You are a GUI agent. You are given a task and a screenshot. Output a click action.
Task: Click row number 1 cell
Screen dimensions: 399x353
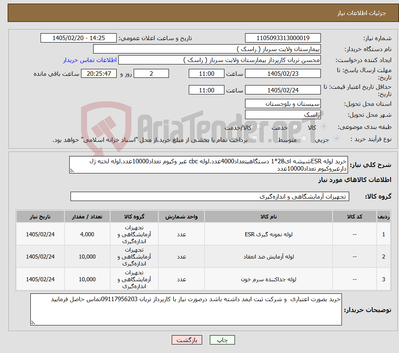pos(384,234)
